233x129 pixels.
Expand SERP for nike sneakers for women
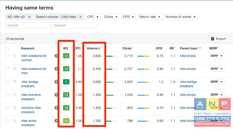[x=217, y=56]
